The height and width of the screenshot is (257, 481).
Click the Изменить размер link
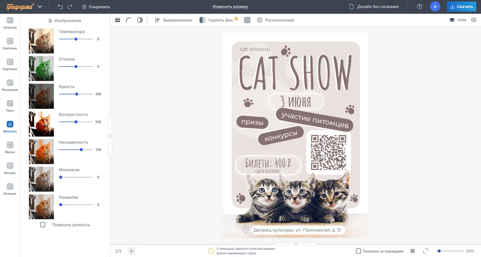(x=230, y=7)
